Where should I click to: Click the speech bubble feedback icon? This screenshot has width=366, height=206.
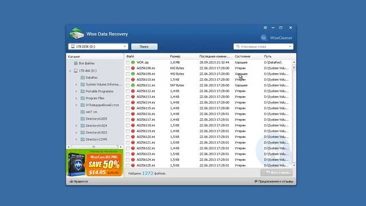(x=256, y=181)
